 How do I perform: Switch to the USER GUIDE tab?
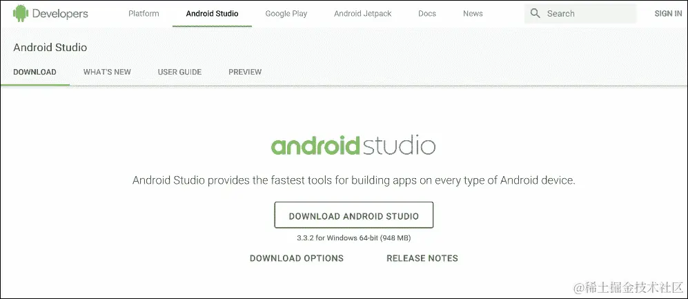click(179, 72)
